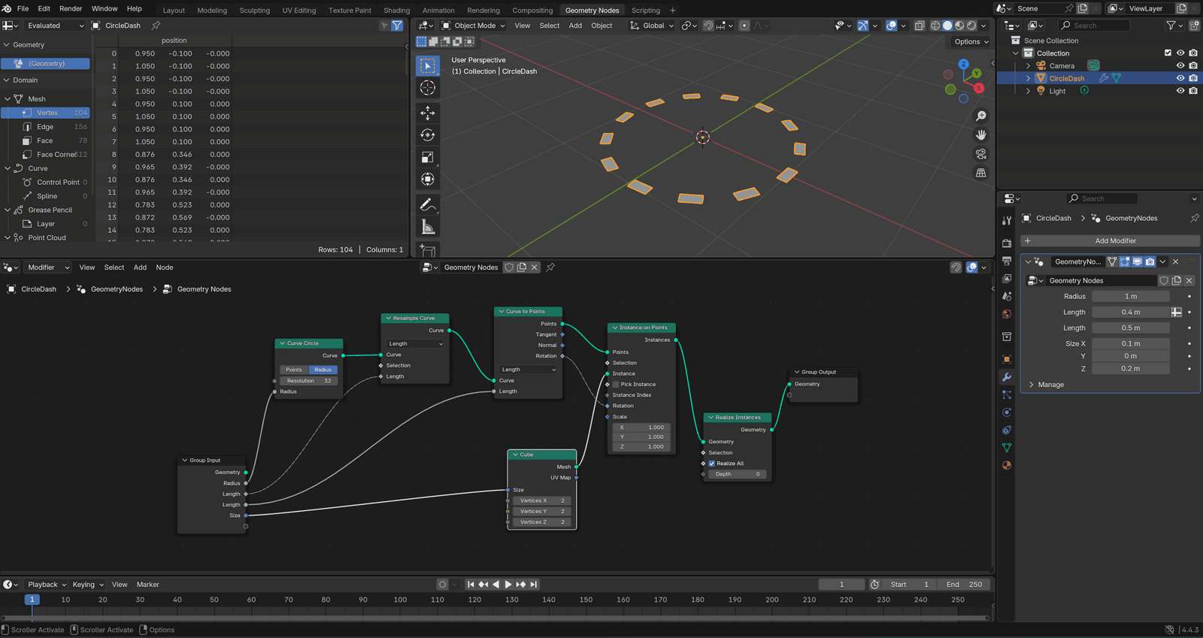Select Points mode in Curve Circle node
Image resolution: width=1203 pixels, height=638 pixels.
click(x=294, y=370)
